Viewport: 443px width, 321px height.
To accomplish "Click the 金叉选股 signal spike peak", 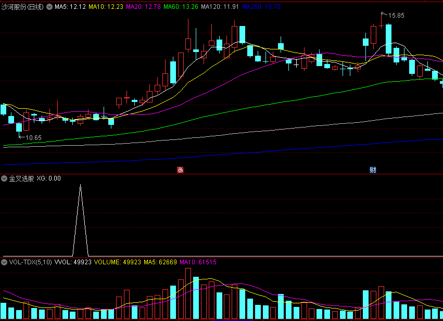I will [x=81, y=185].
